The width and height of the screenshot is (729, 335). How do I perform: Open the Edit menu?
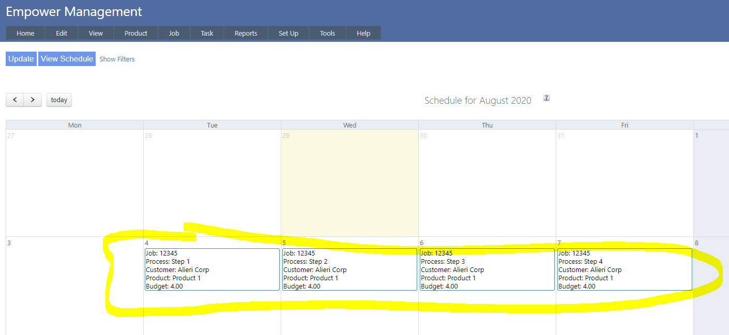coord(62,33)
